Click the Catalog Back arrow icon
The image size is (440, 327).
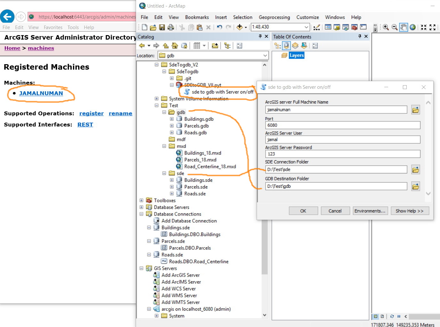click(142, 46)
